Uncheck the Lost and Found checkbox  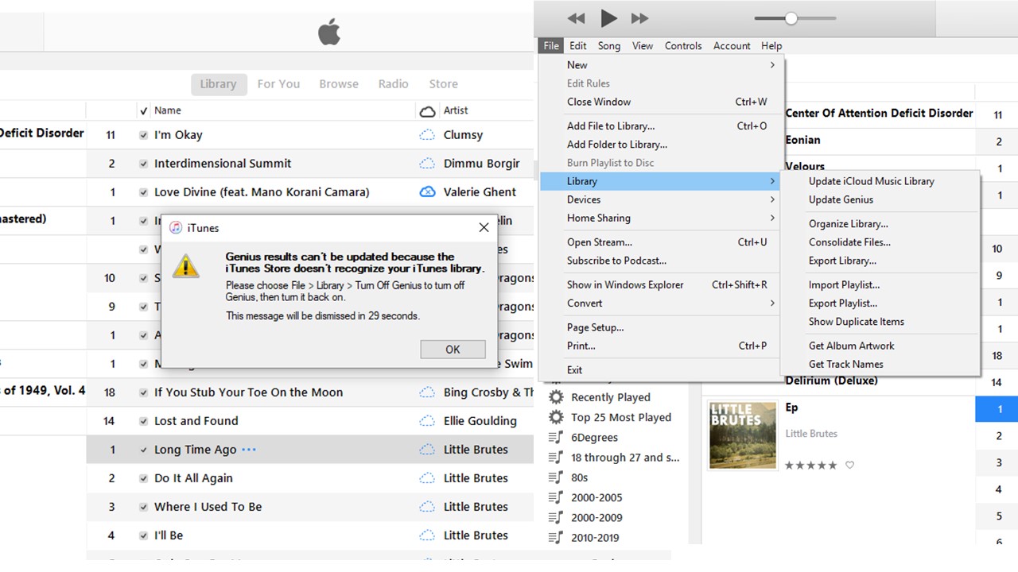pyautogui.click(x=144, y=421)
